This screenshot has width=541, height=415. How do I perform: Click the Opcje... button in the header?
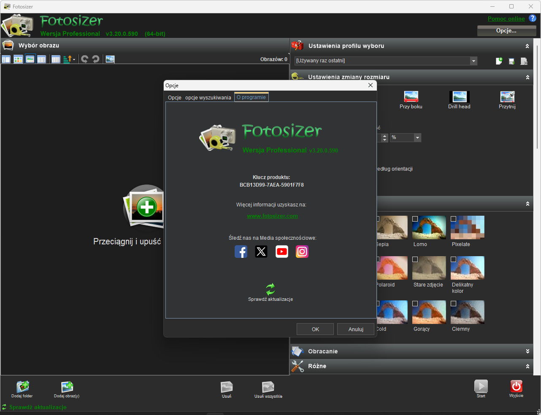506,31
